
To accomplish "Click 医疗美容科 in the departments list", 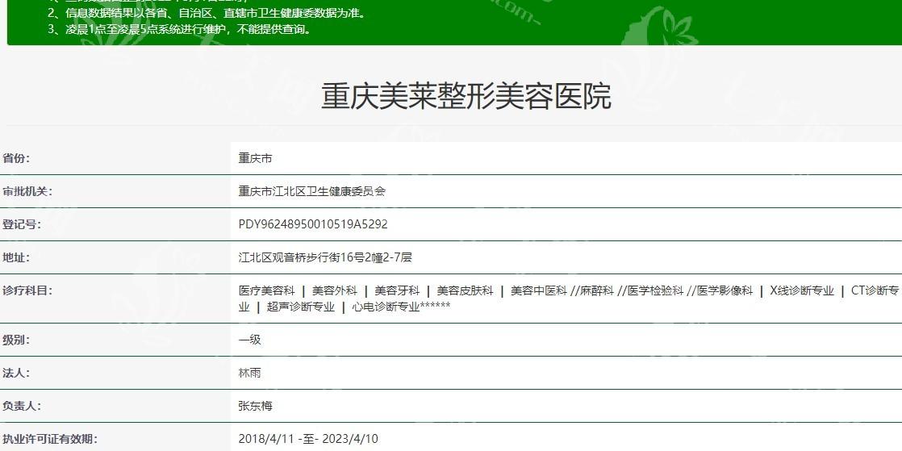I will tap(266, 290).
